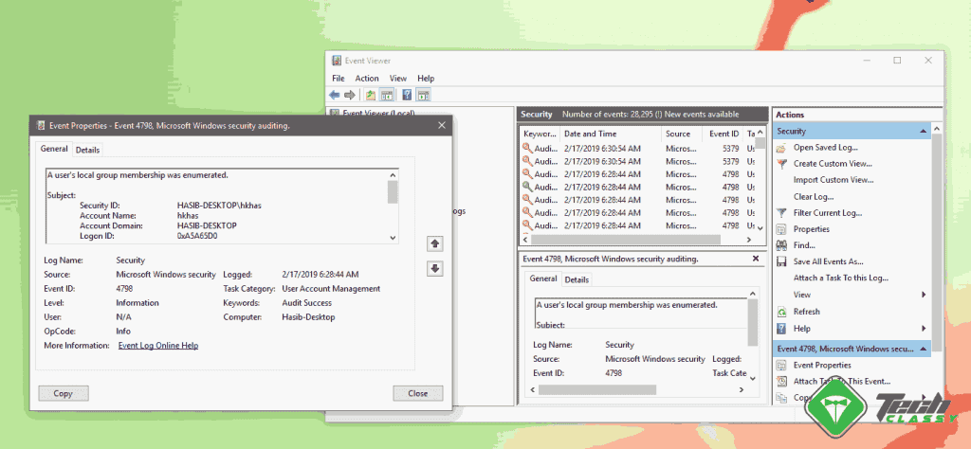The image size is (971, 449).
Task: Click Logon ID value 0xA5A65D0
Action: [x=197, y=236]
